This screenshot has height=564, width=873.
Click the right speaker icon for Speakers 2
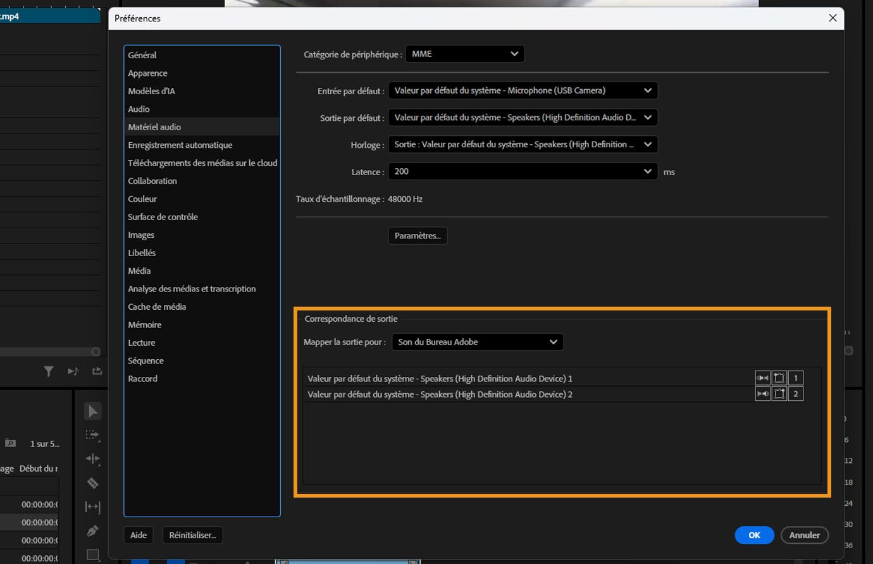[762, 394]
